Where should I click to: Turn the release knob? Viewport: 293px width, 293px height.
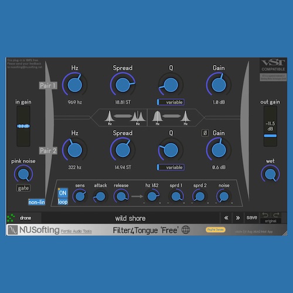(121, 196)
